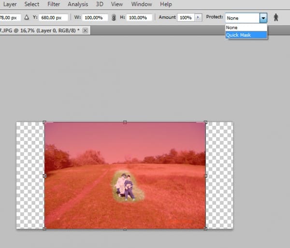Toggle the aspect ratio chain link icon
The width and height of the screenshot is (290, 248).
coord(114,17)
